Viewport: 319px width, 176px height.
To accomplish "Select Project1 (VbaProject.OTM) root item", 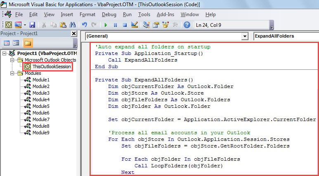I will tap(47, 53).
